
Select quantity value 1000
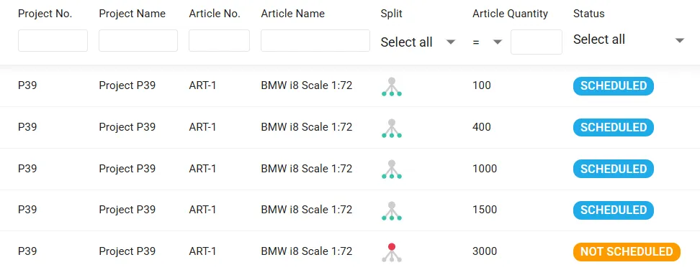pos(485,169)
